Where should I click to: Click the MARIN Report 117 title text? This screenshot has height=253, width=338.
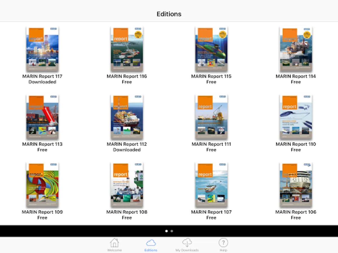42,76
